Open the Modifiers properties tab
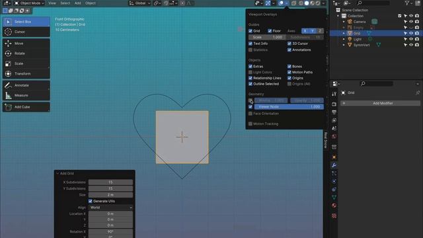 [x=334, y=165]
